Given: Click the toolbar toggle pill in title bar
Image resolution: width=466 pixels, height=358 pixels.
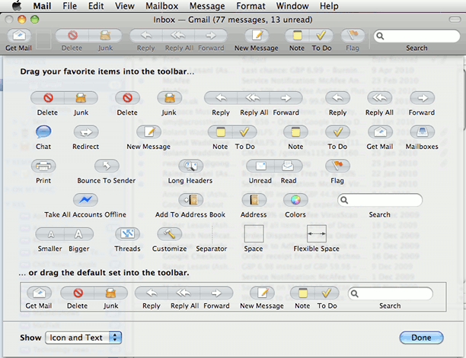Looking at the screenshot, I should (x=455, y=20).
